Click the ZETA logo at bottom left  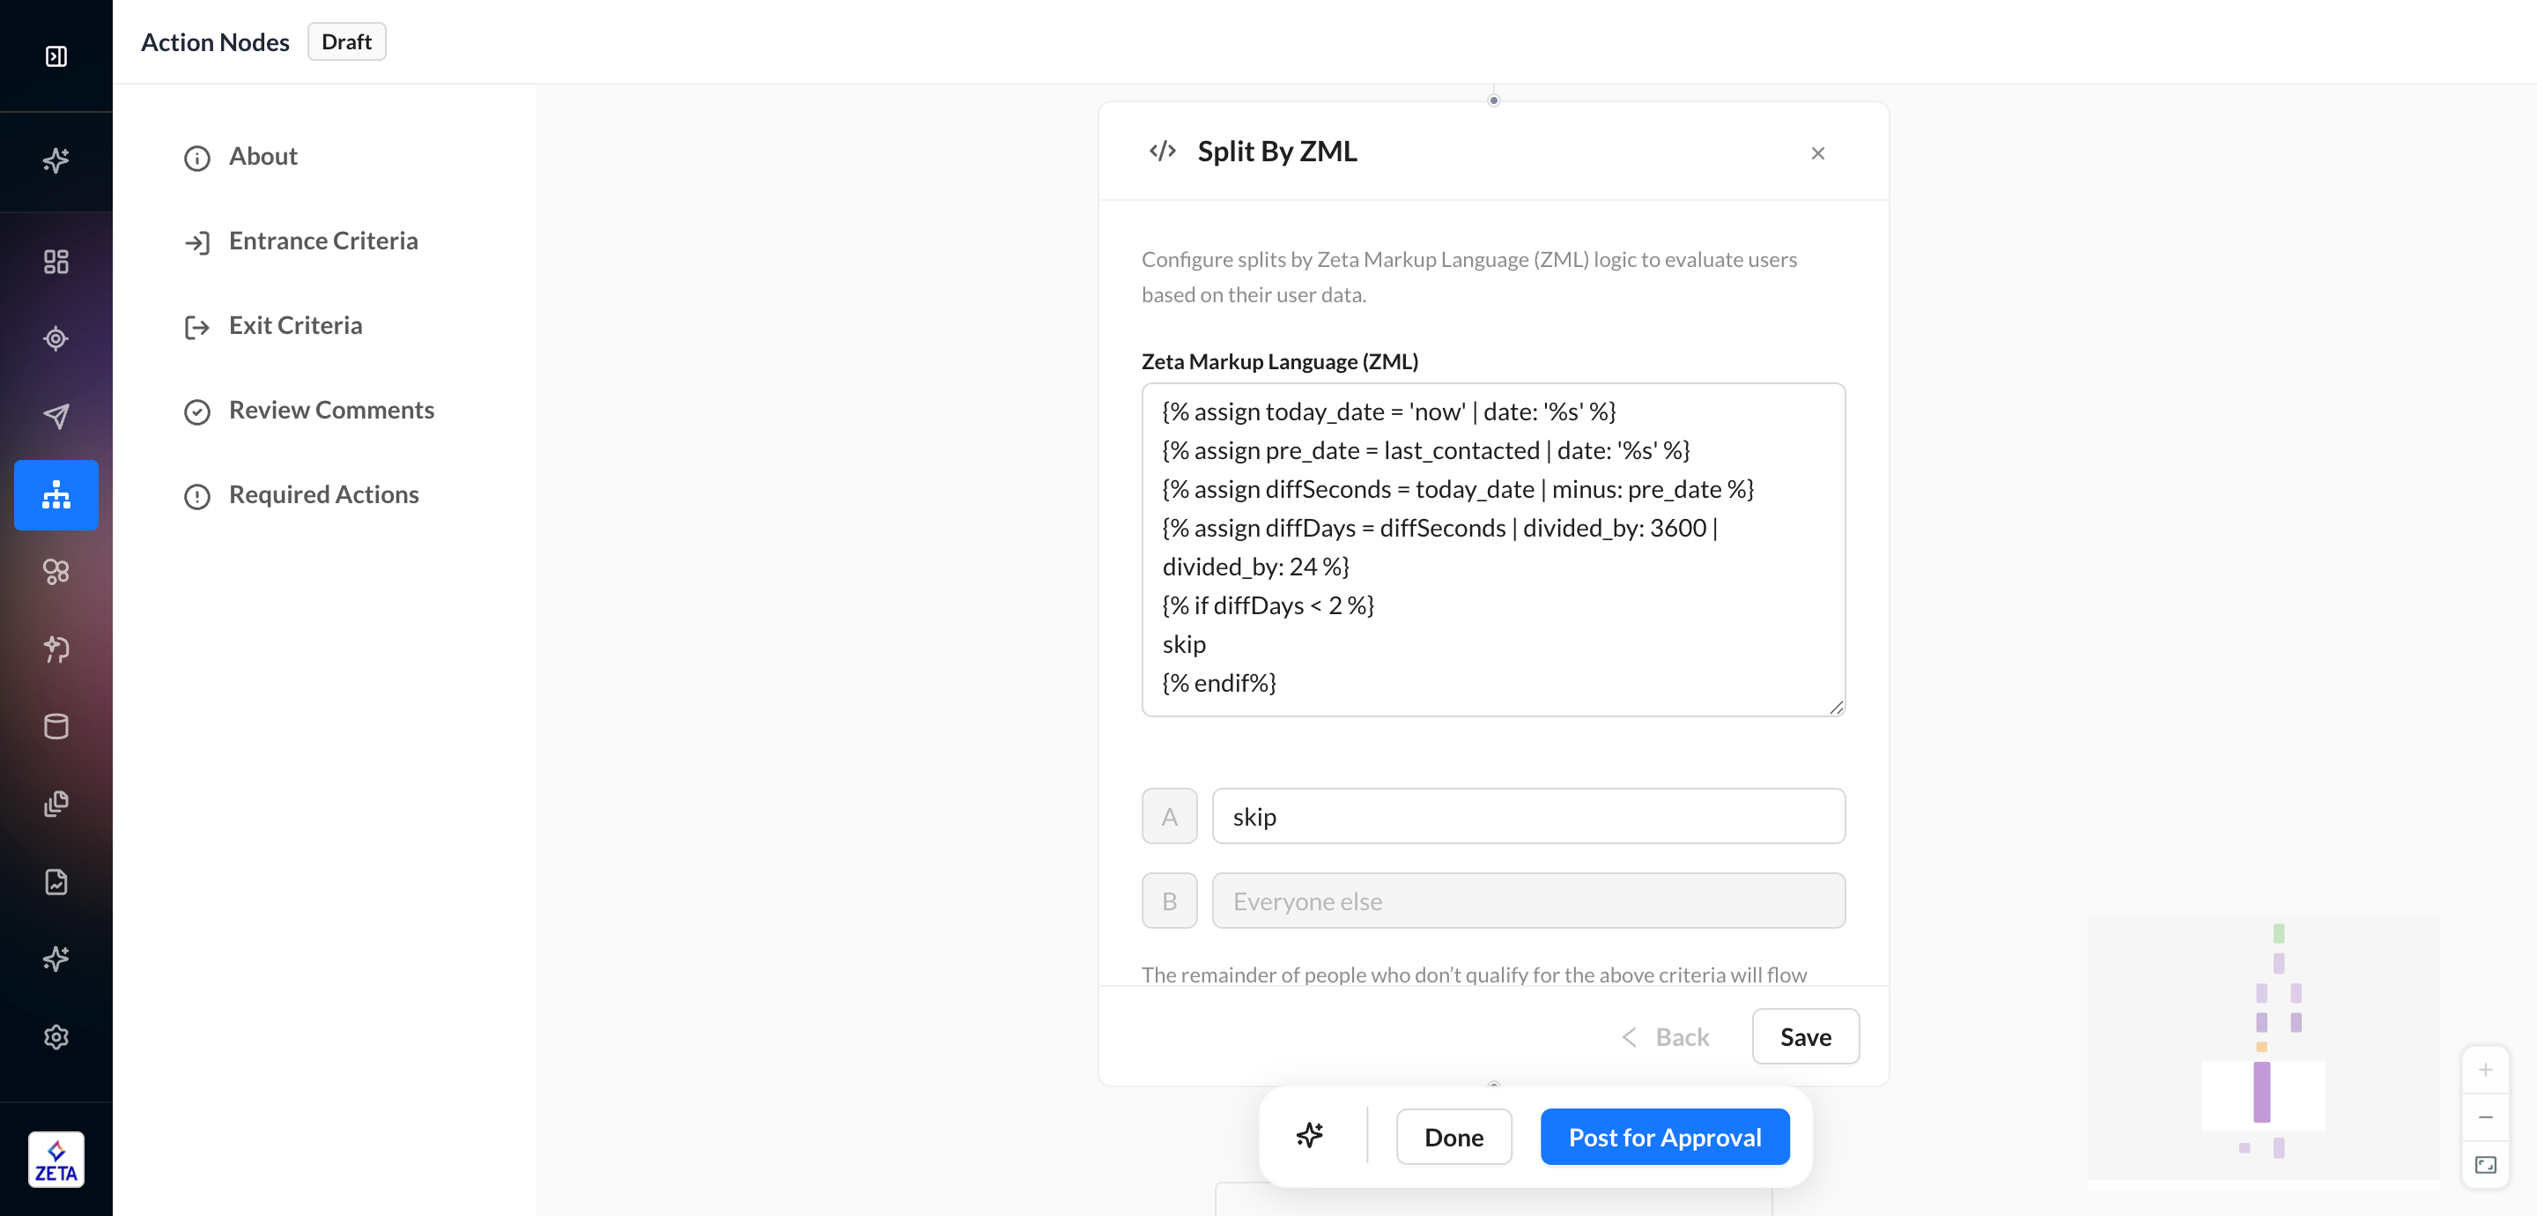pos(56,1160)
